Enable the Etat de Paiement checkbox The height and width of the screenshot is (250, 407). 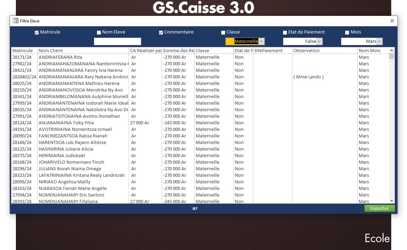point(285,33)
